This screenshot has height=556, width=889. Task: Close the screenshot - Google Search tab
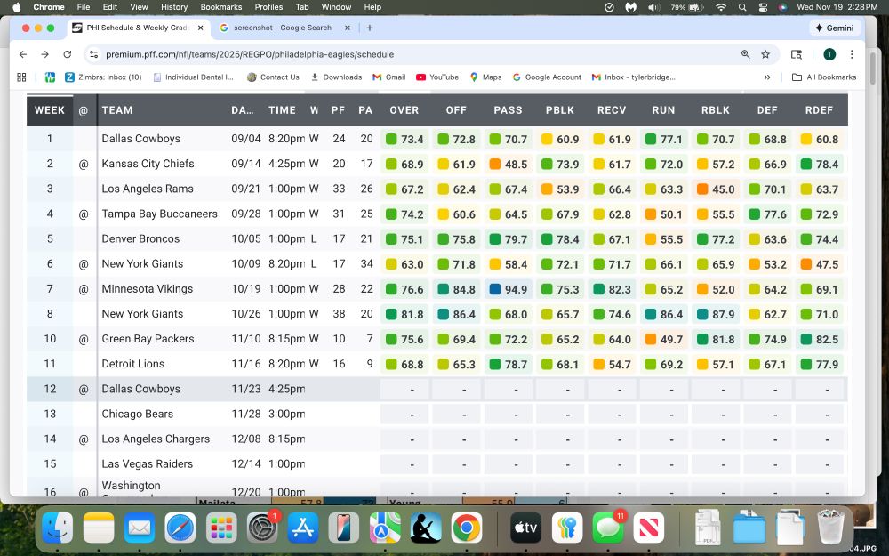coord(348,28)
